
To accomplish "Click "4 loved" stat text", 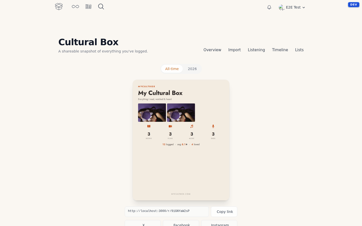I will (x=196, y=144).
